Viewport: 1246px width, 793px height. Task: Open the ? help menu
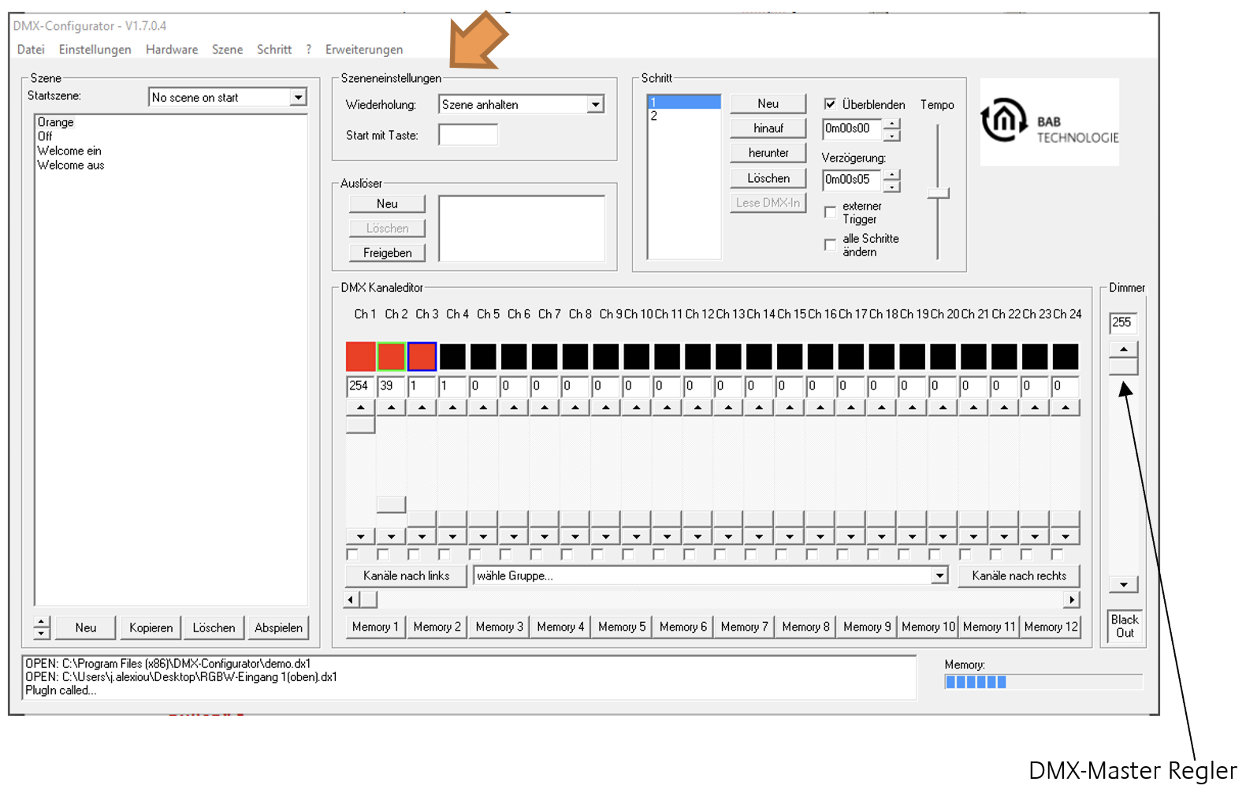tap(309, 49)
